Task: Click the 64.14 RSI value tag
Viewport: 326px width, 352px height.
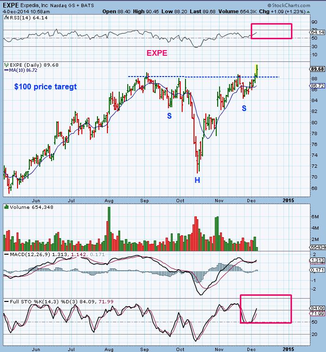Action: pos(317,32)
